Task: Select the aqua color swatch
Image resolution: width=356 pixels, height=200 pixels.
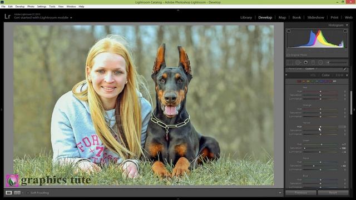Action: click(317, 81)
